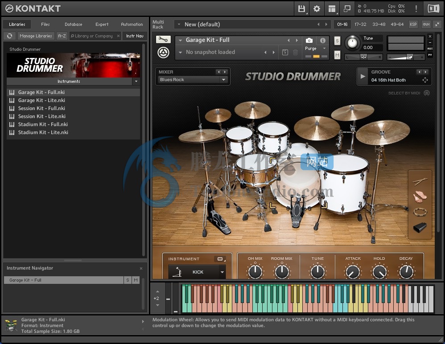The image size is (445, 344).
Task: Go to previous mixer preset arrow
Action: coord(218,72)
